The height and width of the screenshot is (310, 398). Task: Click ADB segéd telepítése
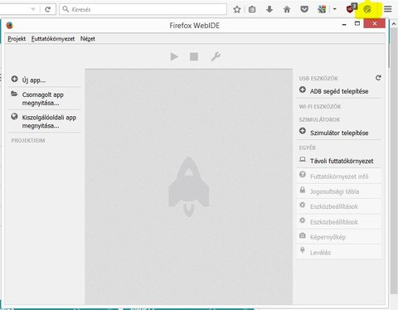click(339, 91)
